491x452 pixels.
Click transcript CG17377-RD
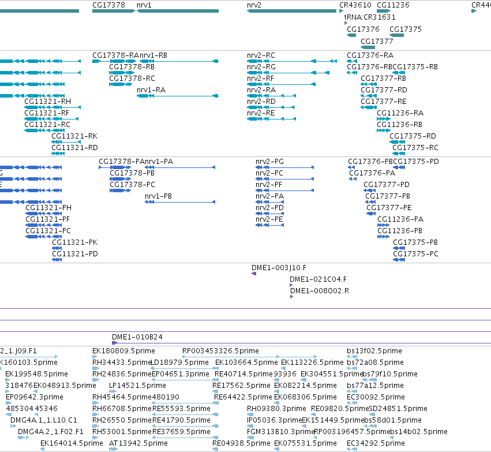(x=369, y=95)
